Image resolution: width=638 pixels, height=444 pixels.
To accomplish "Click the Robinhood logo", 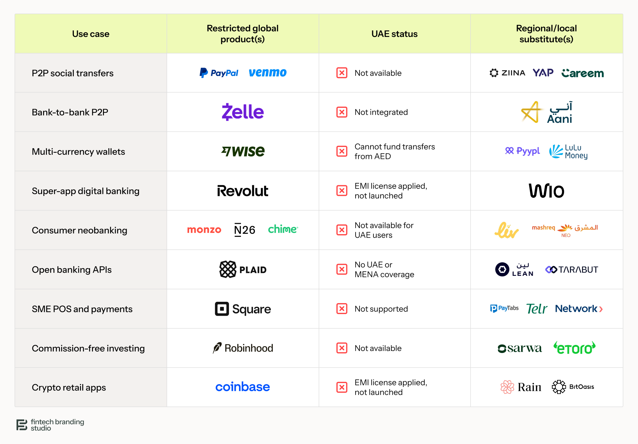I will coord(243,348).
